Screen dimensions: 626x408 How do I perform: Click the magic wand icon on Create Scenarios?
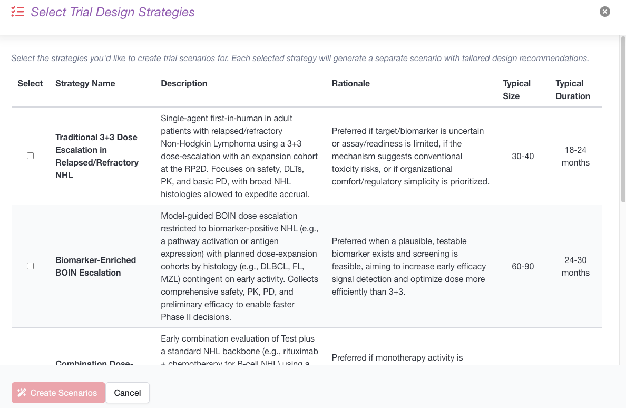[x=22, y=393]
